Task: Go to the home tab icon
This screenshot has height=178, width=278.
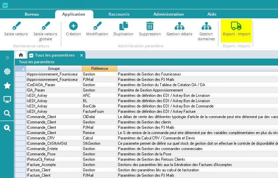Action: [x=21, y=55]
